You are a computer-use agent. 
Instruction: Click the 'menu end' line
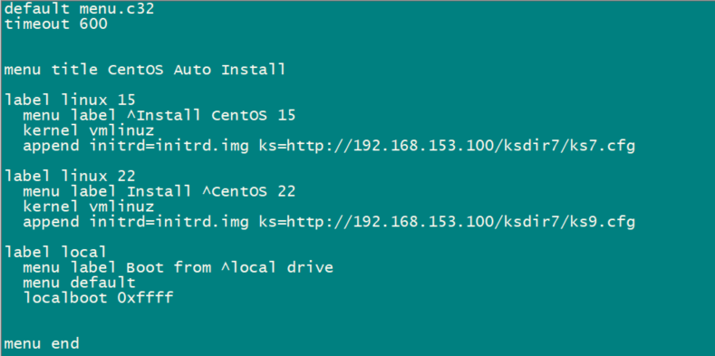[x=42, y=343]
